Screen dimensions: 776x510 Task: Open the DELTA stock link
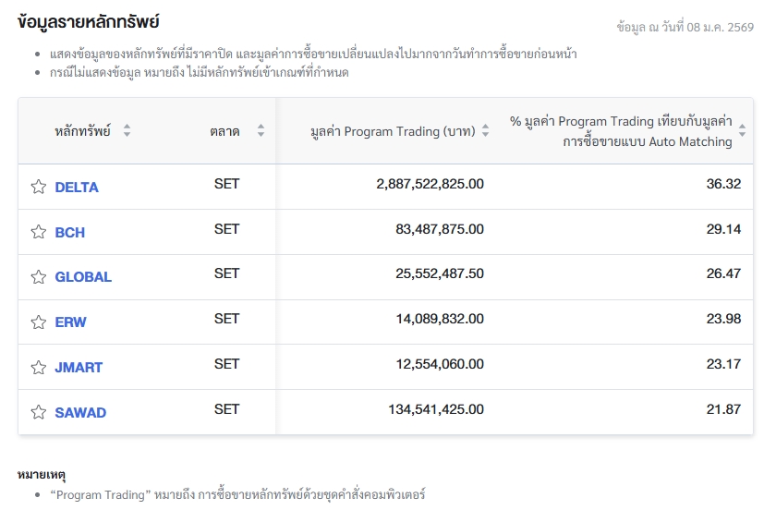coord(77,188)
